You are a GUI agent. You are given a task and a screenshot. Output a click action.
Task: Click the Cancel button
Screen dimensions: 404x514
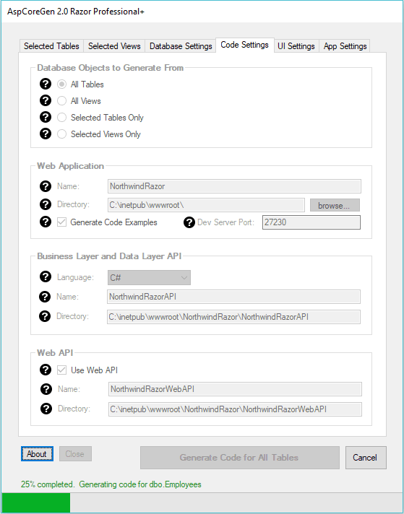point(366,458)
